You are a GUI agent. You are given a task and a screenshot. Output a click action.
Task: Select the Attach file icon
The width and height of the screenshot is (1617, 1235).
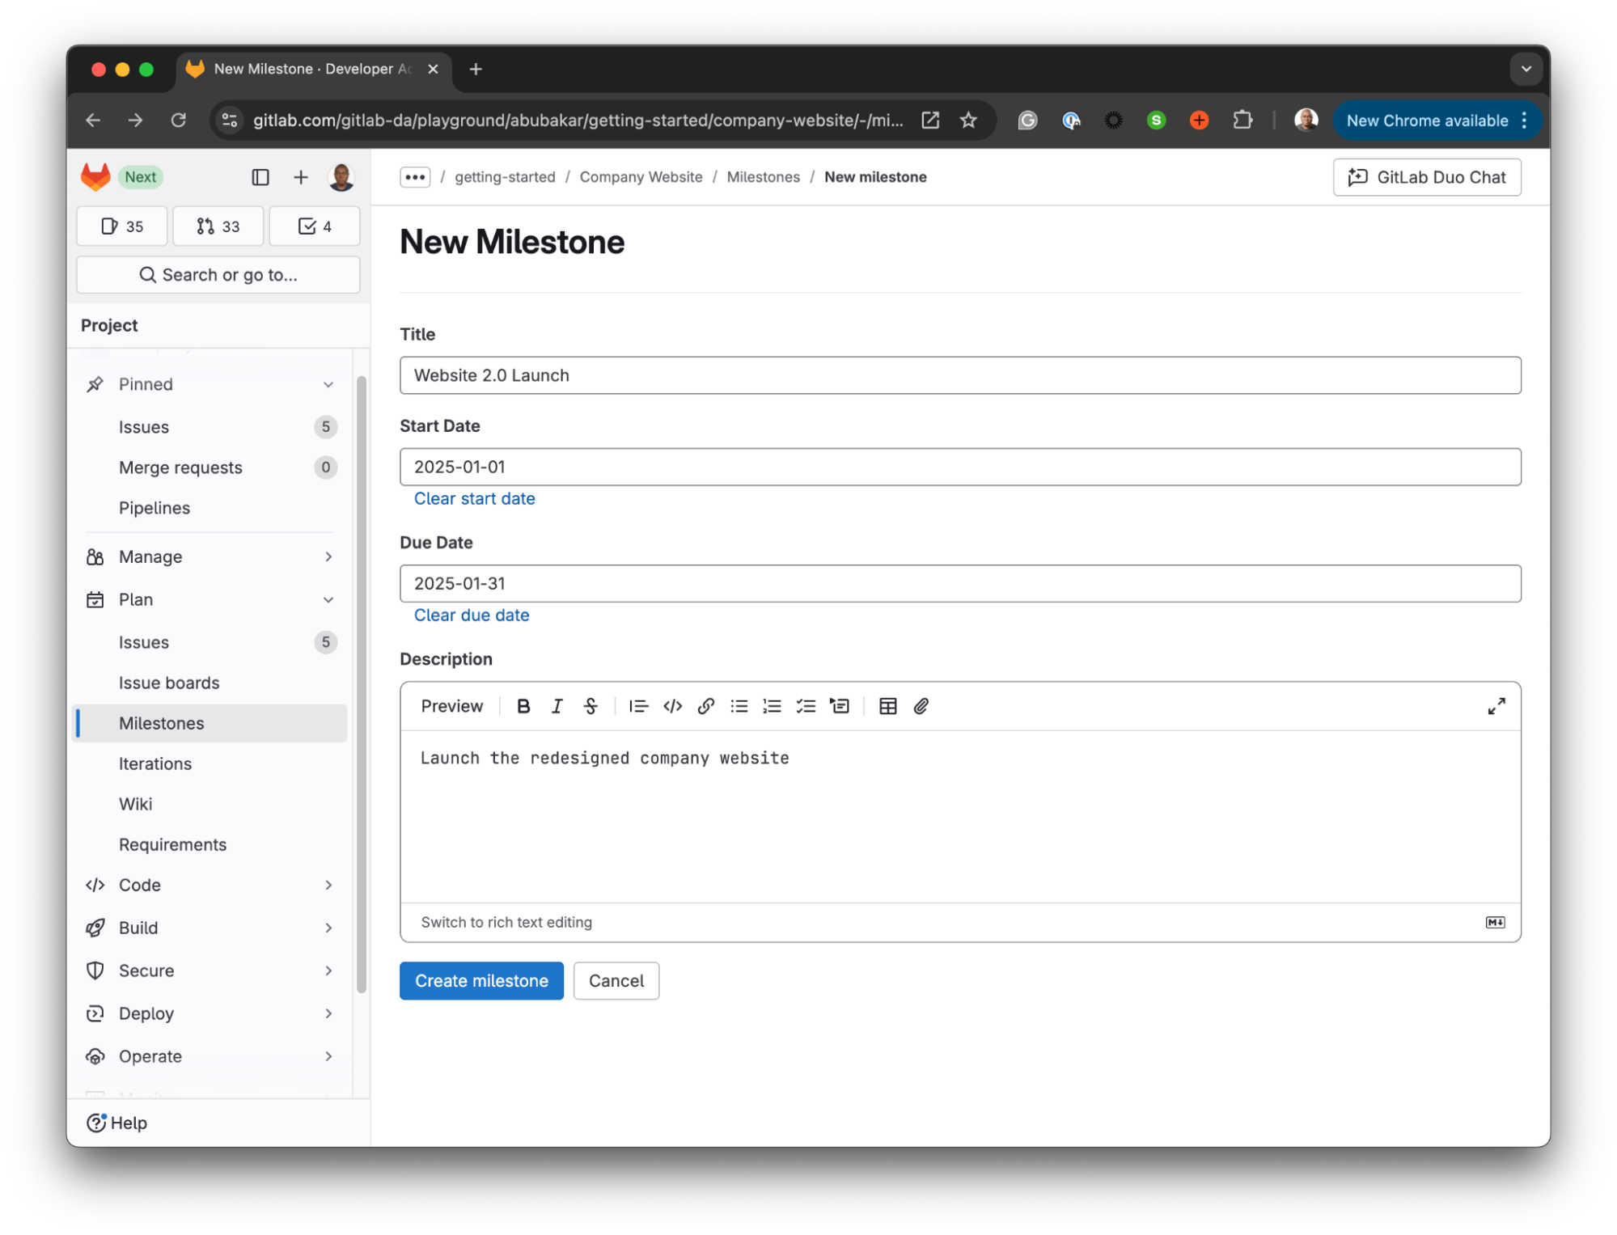tap(921, 706)
